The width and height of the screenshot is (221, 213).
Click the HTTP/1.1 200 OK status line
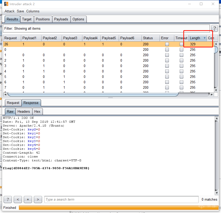[x=18, y=118]
